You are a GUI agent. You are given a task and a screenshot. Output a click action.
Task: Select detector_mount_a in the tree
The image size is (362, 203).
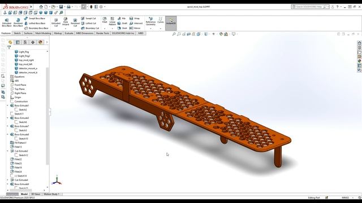coord(26,68)
